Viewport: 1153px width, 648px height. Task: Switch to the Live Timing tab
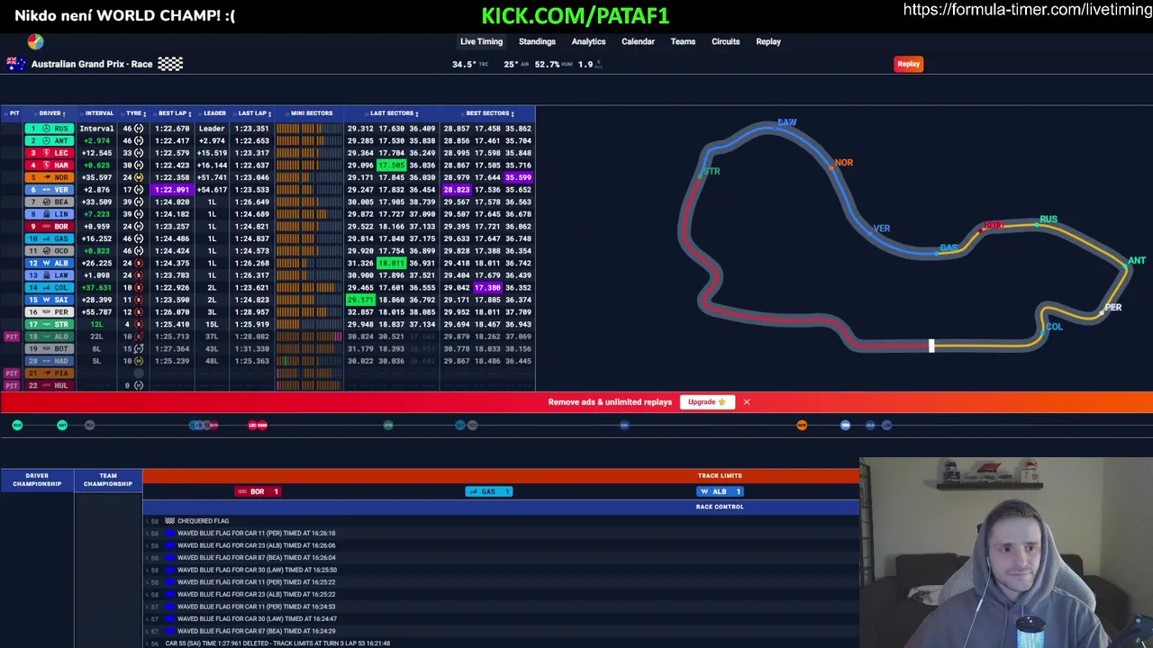(x=481, y=41)
